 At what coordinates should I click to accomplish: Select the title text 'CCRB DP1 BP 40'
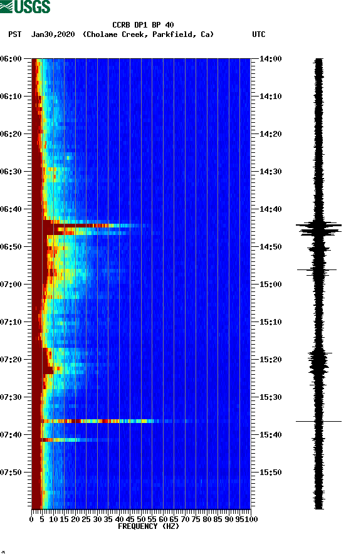pos(143,25)
